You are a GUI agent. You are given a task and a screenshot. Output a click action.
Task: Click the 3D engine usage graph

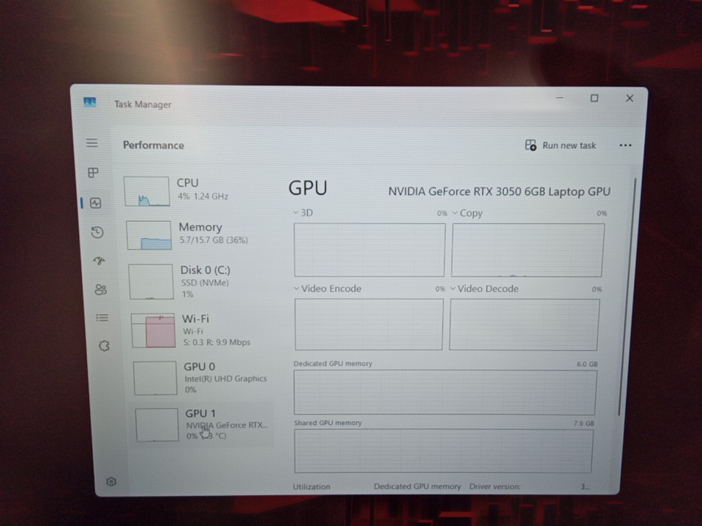click(x=370, y=250)
